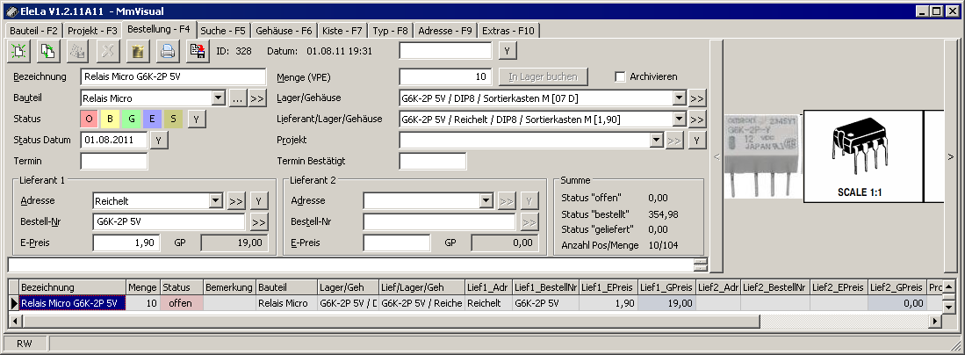Click the Bezeichnung input field
Screen dimensions: 965x355
pos(173,77)
